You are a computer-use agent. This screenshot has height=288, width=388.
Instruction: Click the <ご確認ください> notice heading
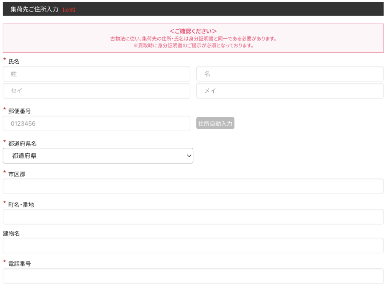(x=193, y=31)
